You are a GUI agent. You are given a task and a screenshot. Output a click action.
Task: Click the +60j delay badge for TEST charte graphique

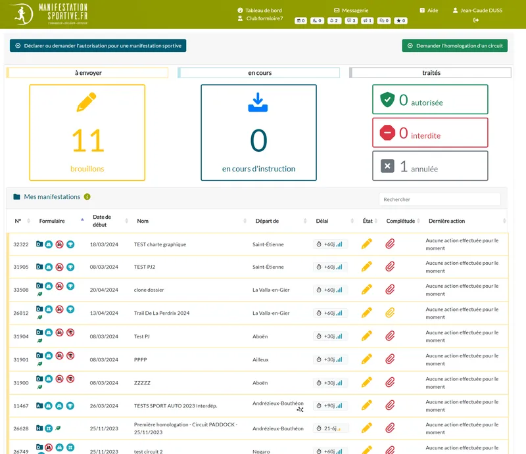click(330, 244)
